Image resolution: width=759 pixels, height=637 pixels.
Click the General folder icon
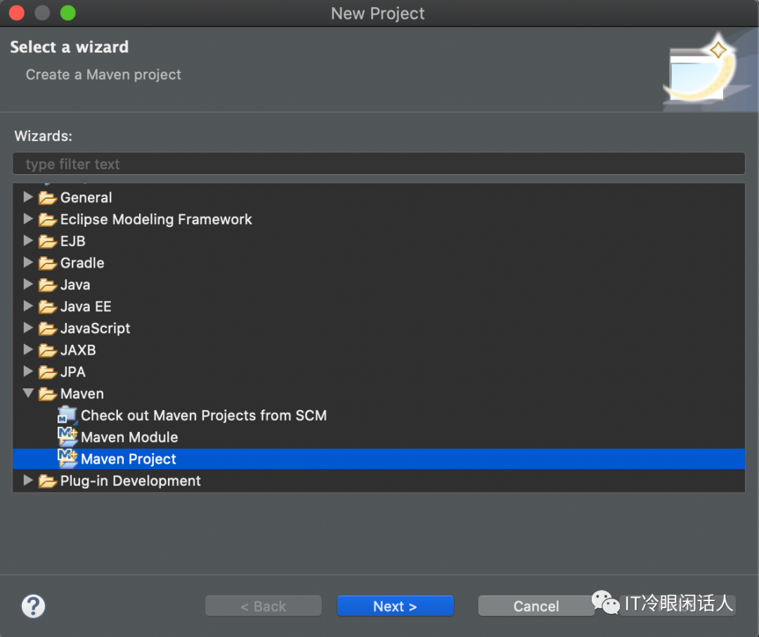(48, 198)
